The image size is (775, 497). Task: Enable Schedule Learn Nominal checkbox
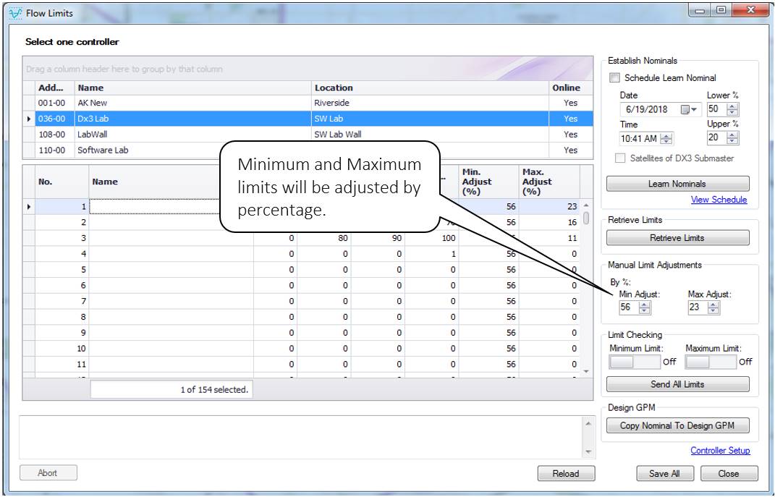[614, 77]
